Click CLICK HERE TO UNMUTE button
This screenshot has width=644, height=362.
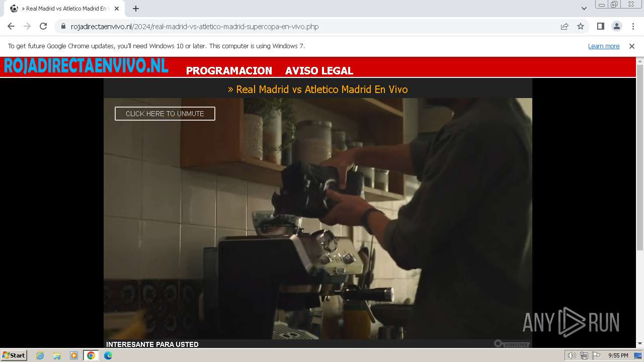(165, 114)
